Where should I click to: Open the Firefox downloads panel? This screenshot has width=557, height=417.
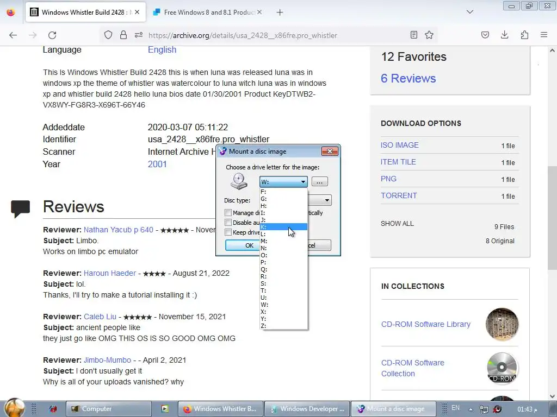pyautogui.click(x=504, y=35)
